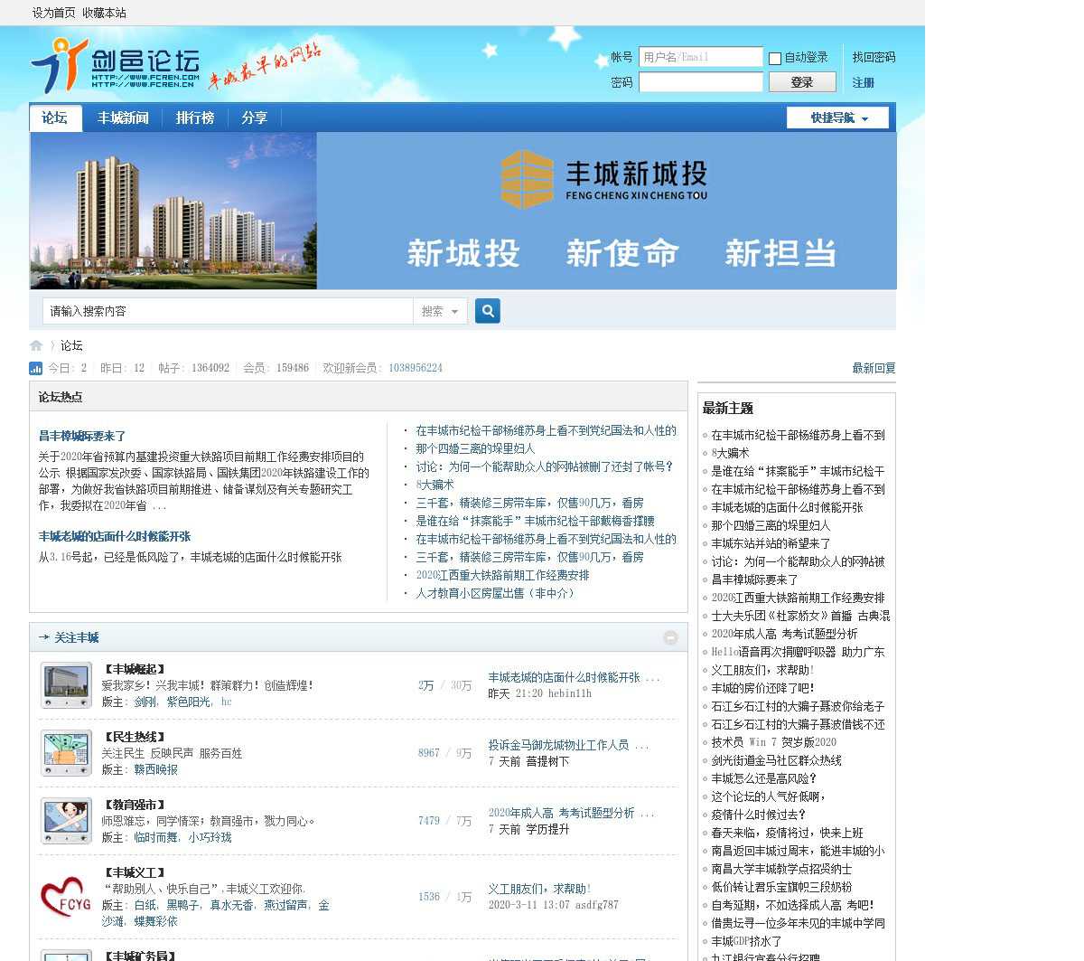Image resolution: width=1084 pixels, height=961 pixels.
Task: Click the home breadcrumb icon
Action: (36, 345)
